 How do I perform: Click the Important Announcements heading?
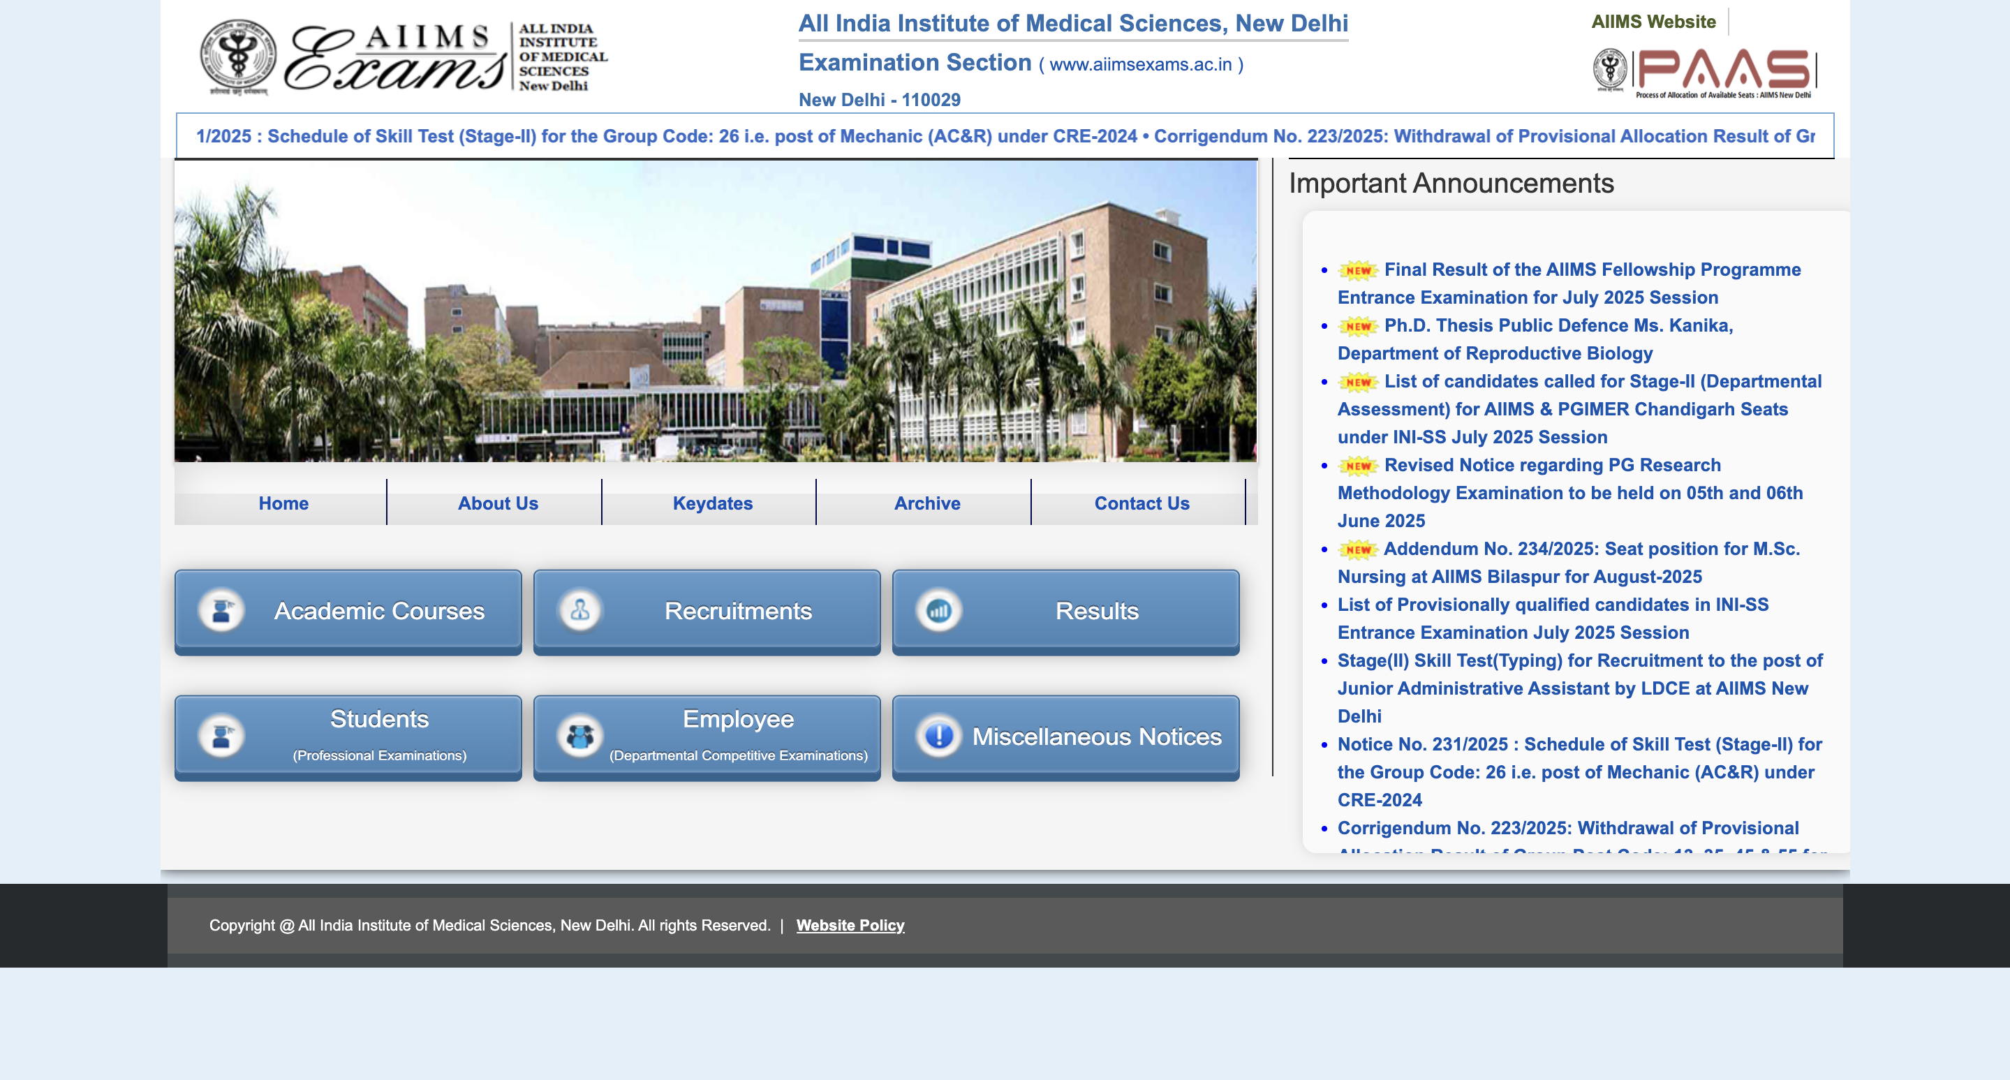point(1451,184)
